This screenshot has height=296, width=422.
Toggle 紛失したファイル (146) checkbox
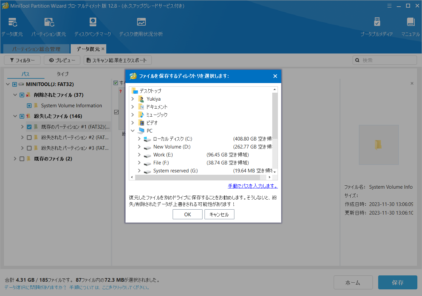22,116
